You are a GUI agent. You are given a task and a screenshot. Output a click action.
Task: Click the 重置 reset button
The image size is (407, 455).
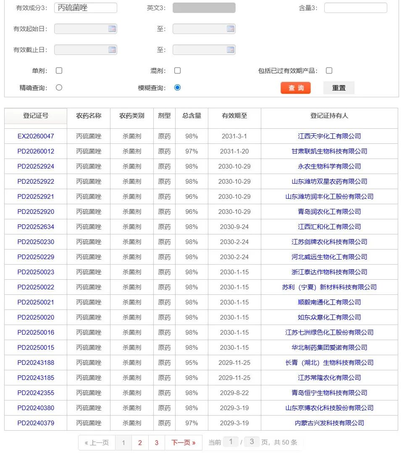point(339,88)
